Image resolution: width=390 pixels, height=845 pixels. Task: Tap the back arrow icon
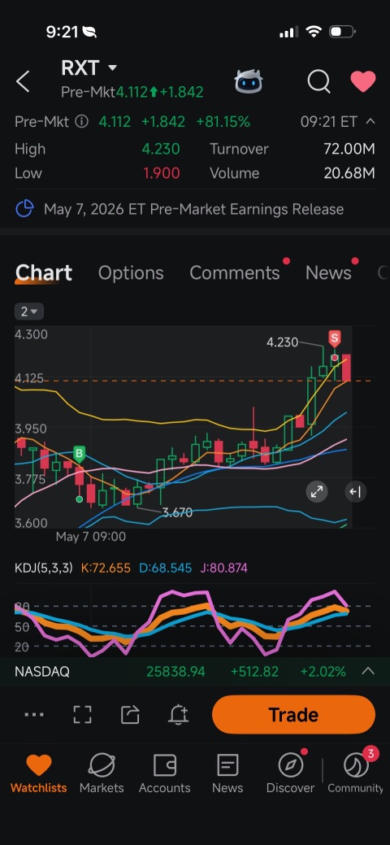click(23, 82)
